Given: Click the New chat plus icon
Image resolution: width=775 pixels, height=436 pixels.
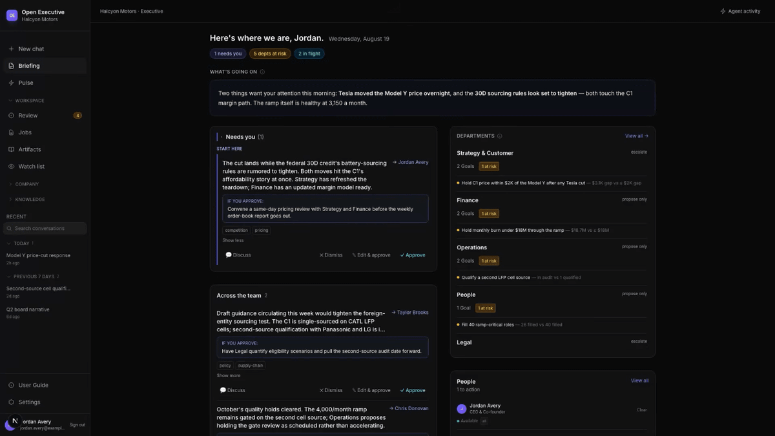Looking at the screenshot, I should 11,49.
